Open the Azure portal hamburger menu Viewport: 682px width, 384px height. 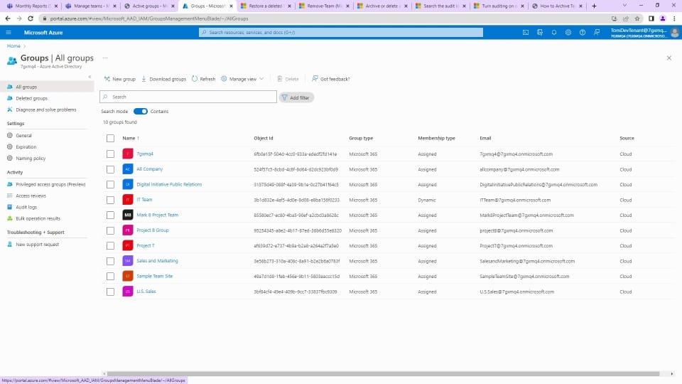(x=9, y=33)
